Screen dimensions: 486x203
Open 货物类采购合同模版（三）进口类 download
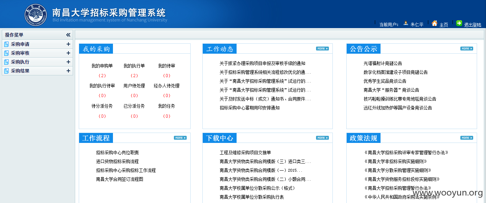(265, 161)
